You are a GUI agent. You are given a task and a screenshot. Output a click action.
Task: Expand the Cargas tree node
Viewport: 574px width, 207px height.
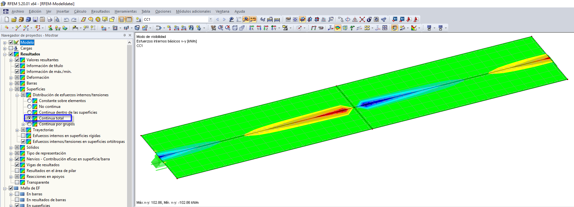[5, 48]
